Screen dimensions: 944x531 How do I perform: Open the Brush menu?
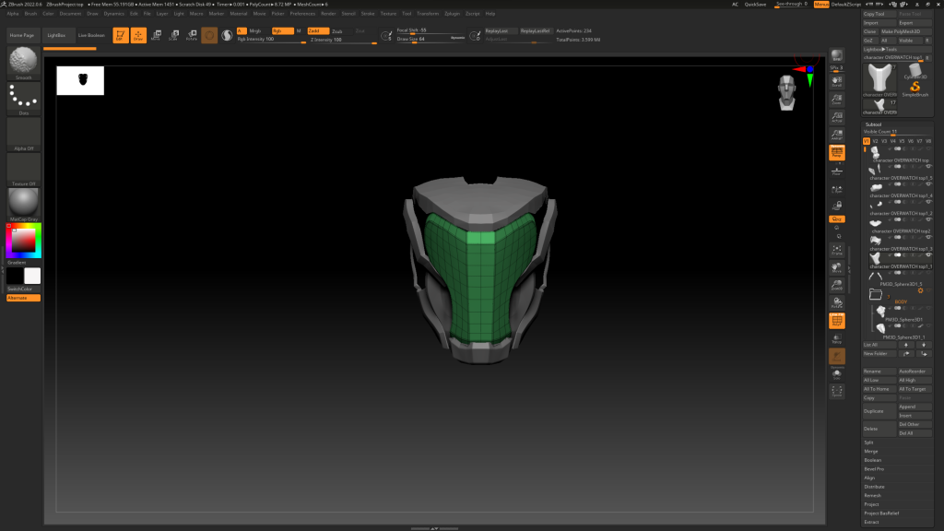pyautogui.click(x=30, y=14)
